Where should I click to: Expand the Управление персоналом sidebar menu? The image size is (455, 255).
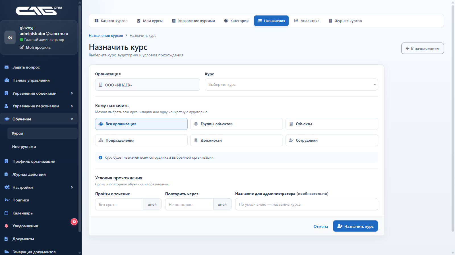39,106
